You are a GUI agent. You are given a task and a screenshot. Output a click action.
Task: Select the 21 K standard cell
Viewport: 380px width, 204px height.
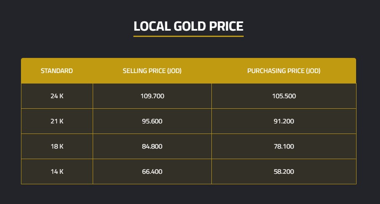(57, 121)
